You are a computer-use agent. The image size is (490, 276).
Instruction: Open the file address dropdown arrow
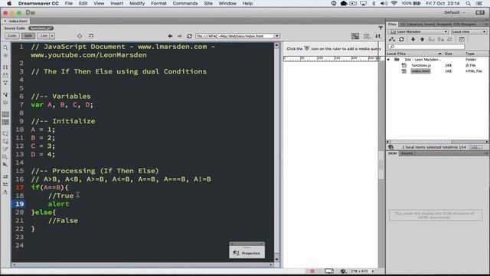[277, 36]
